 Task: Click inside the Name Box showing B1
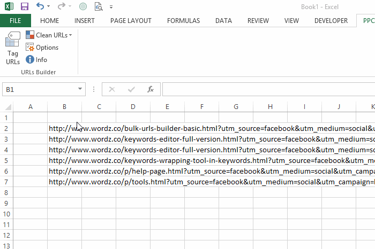pos(40,89)
